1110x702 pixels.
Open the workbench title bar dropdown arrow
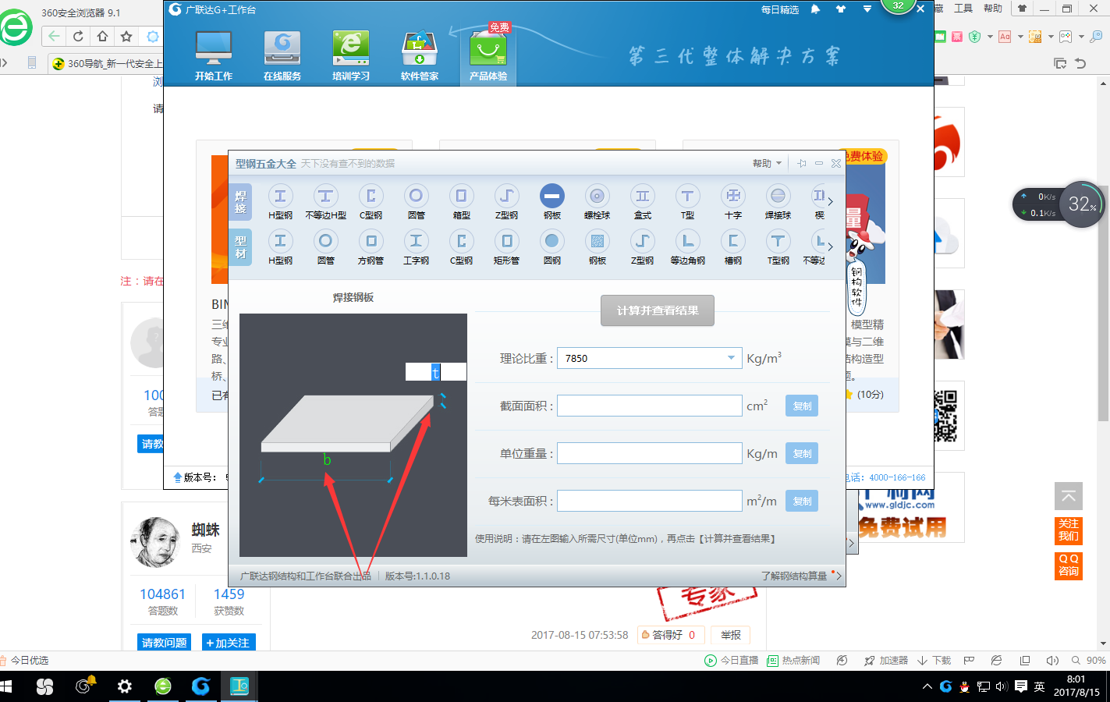coord(867,9)
